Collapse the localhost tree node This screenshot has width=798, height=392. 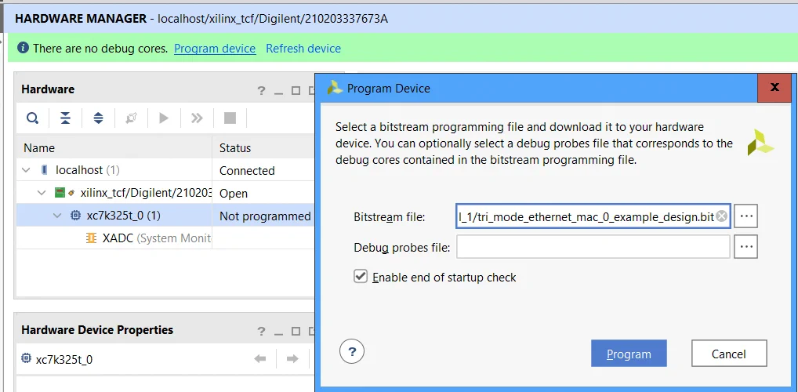[27, 170]
